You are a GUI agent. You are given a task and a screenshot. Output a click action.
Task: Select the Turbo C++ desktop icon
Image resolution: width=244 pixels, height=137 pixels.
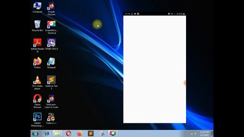tap(51, 118)
